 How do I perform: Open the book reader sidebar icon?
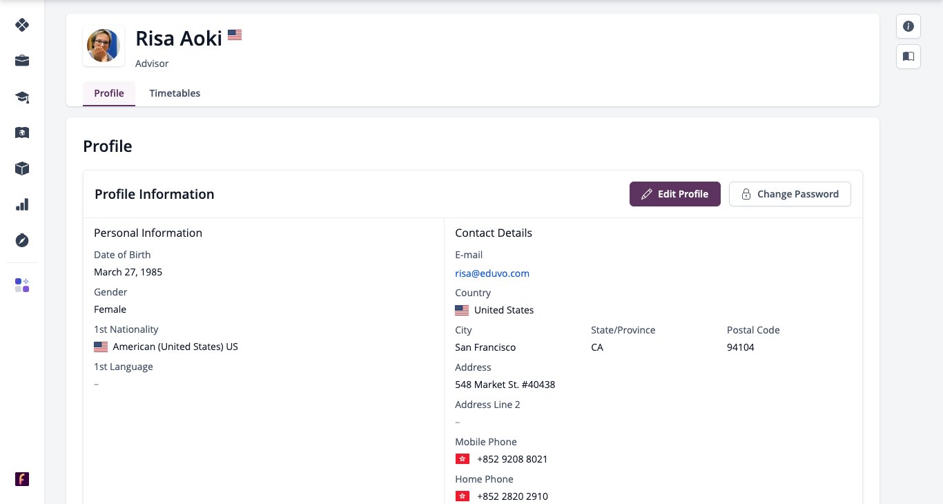[x=22, y=133]
